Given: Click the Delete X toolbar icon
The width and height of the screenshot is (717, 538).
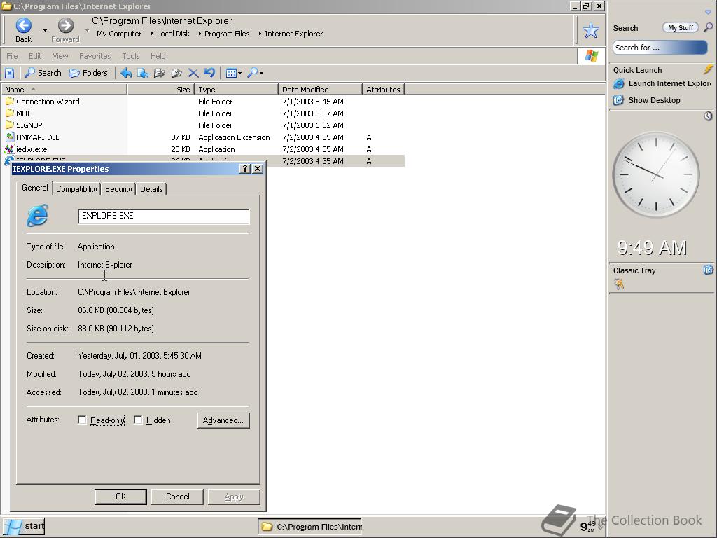Looking at the screenshot, I should point(193,73).
